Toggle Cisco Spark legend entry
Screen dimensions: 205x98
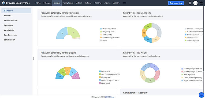(x=105, y=83)
